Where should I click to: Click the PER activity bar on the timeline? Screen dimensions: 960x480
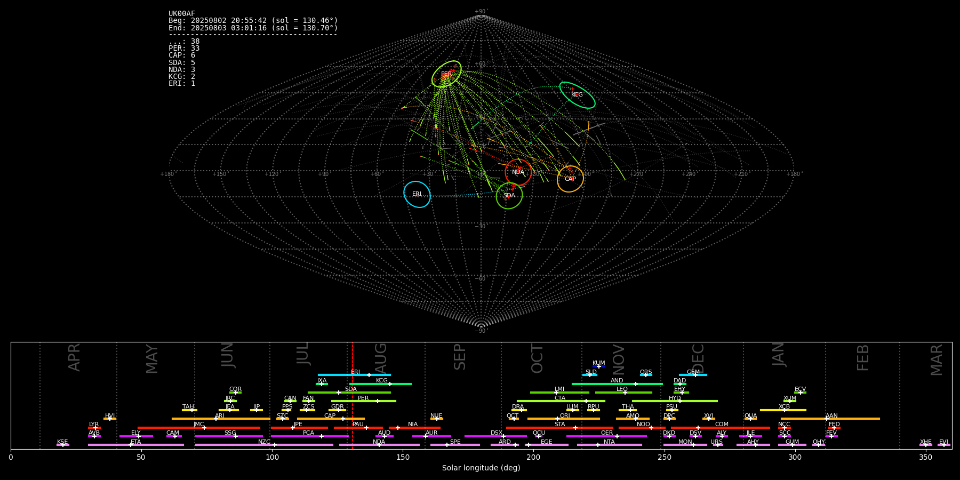pos(364,401)
